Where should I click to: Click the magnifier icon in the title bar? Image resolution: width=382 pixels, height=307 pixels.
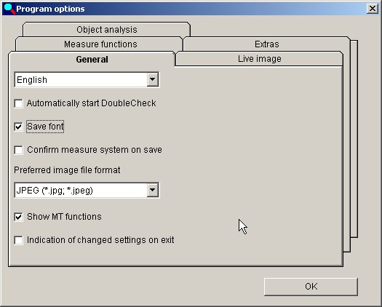click(x=9, y=9)
